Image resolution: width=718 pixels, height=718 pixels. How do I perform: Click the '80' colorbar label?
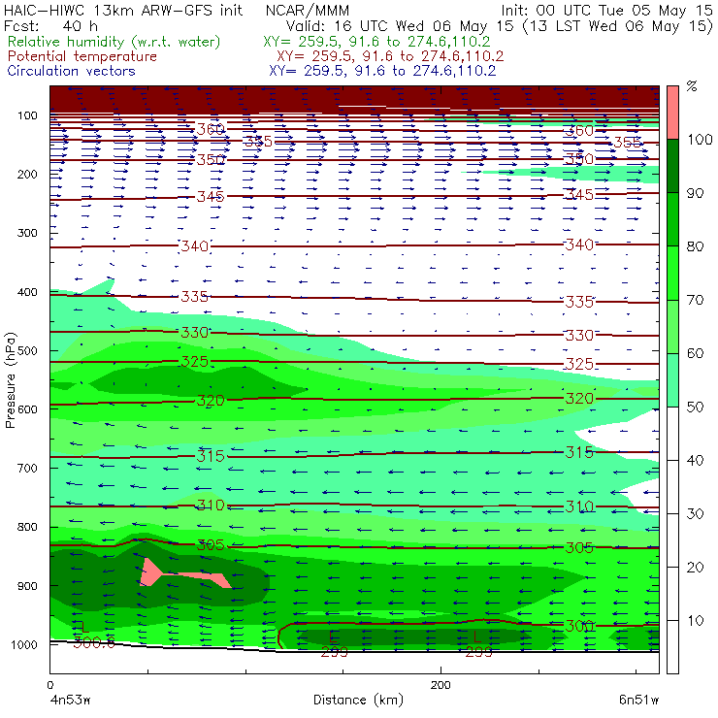click(695, 246)
